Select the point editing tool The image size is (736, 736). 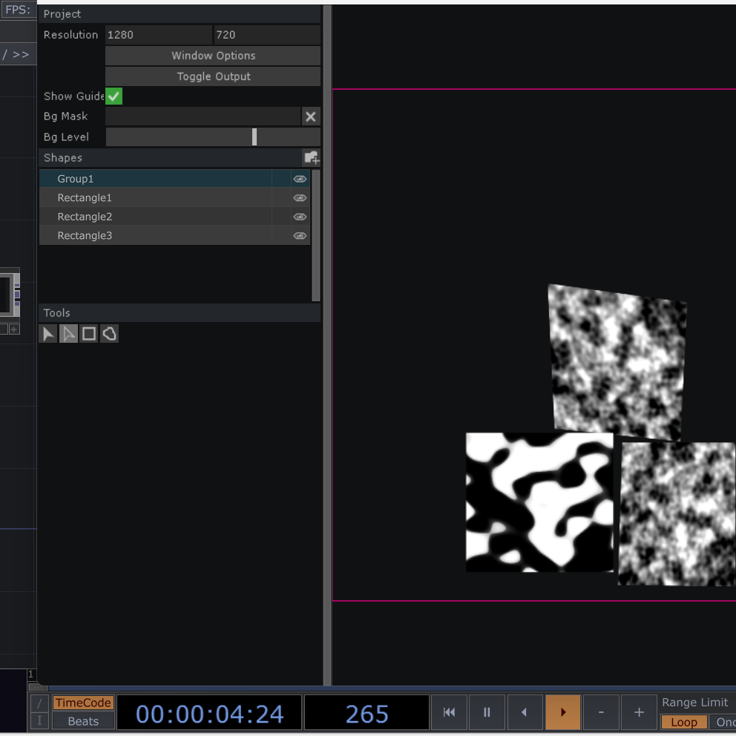[68, 333]
